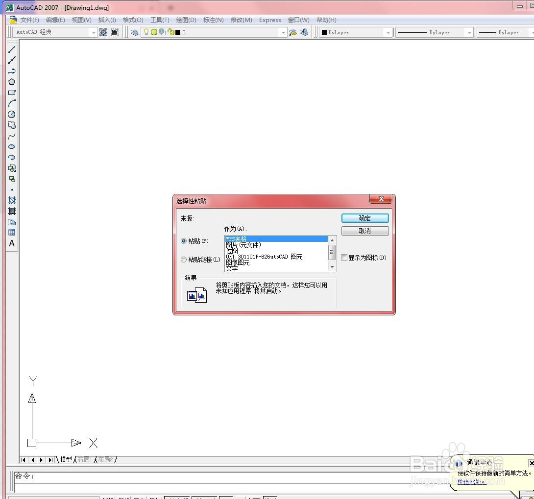
Task: Select the 粘贴链接(L) radio button
Action: pos(184,260)
